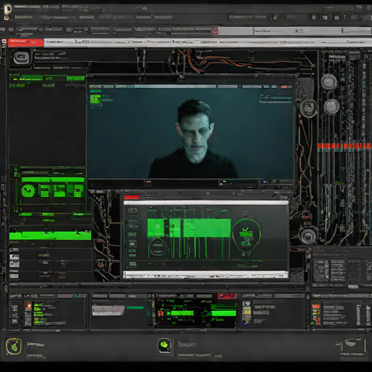Click the red record button in the upper toolbar
The image size is (372, 372).
click(215, 31)
